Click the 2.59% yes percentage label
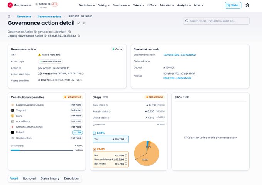 [x=101, y=133]
